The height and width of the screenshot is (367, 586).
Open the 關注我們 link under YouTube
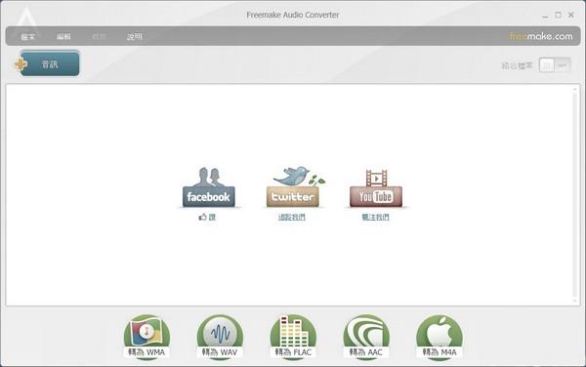tap(375, 217)
